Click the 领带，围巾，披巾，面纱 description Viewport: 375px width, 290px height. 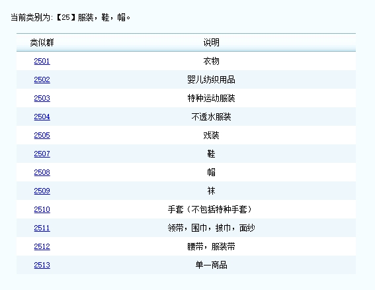tap(211, 228)
